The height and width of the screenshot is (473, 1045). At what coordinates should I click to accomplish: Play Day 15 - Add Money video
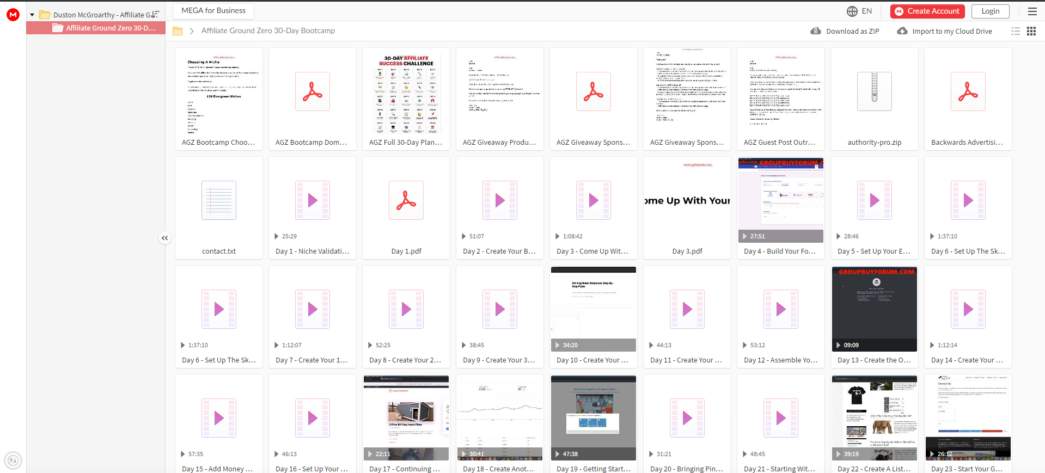pos(219,418)
